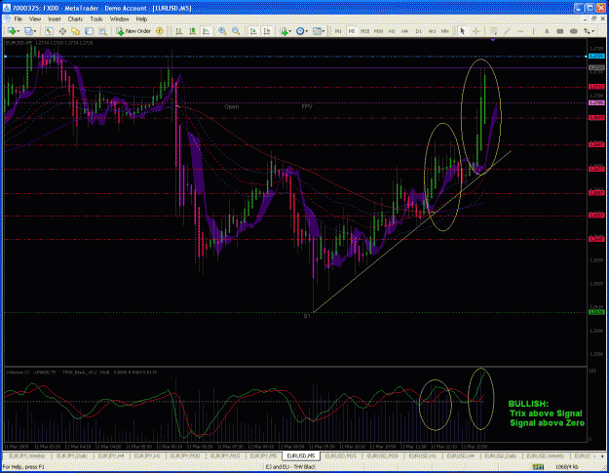This screenshot has width=609, height=473.
Task: Expand the Periods dropdown arrow
Action: (306, 31)
